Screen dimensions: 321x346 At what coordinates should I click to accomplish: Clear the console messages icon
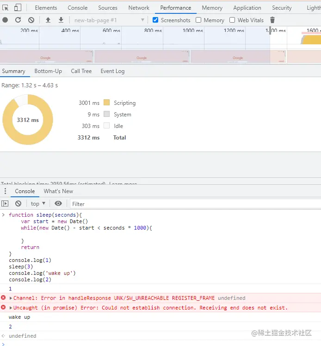pos(18,204)
